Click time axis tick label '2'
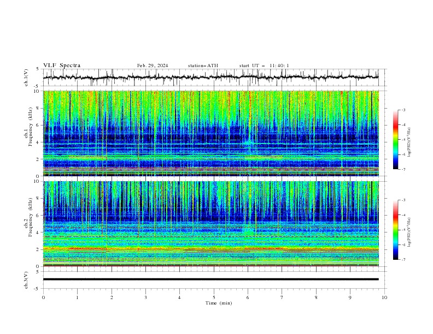433x334 pixels. coord(112,297)
